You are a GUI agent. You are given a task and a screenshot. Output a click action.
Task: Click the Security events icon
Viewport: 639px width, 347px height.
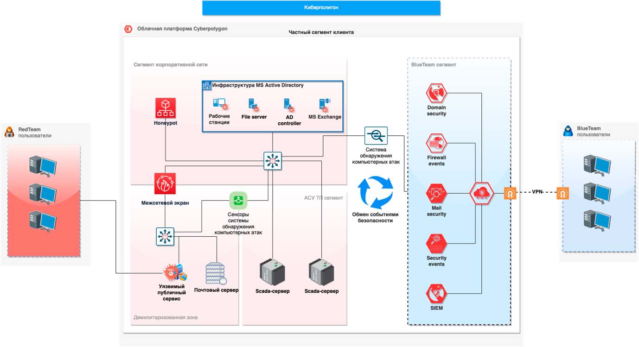[x=436, y=244]
